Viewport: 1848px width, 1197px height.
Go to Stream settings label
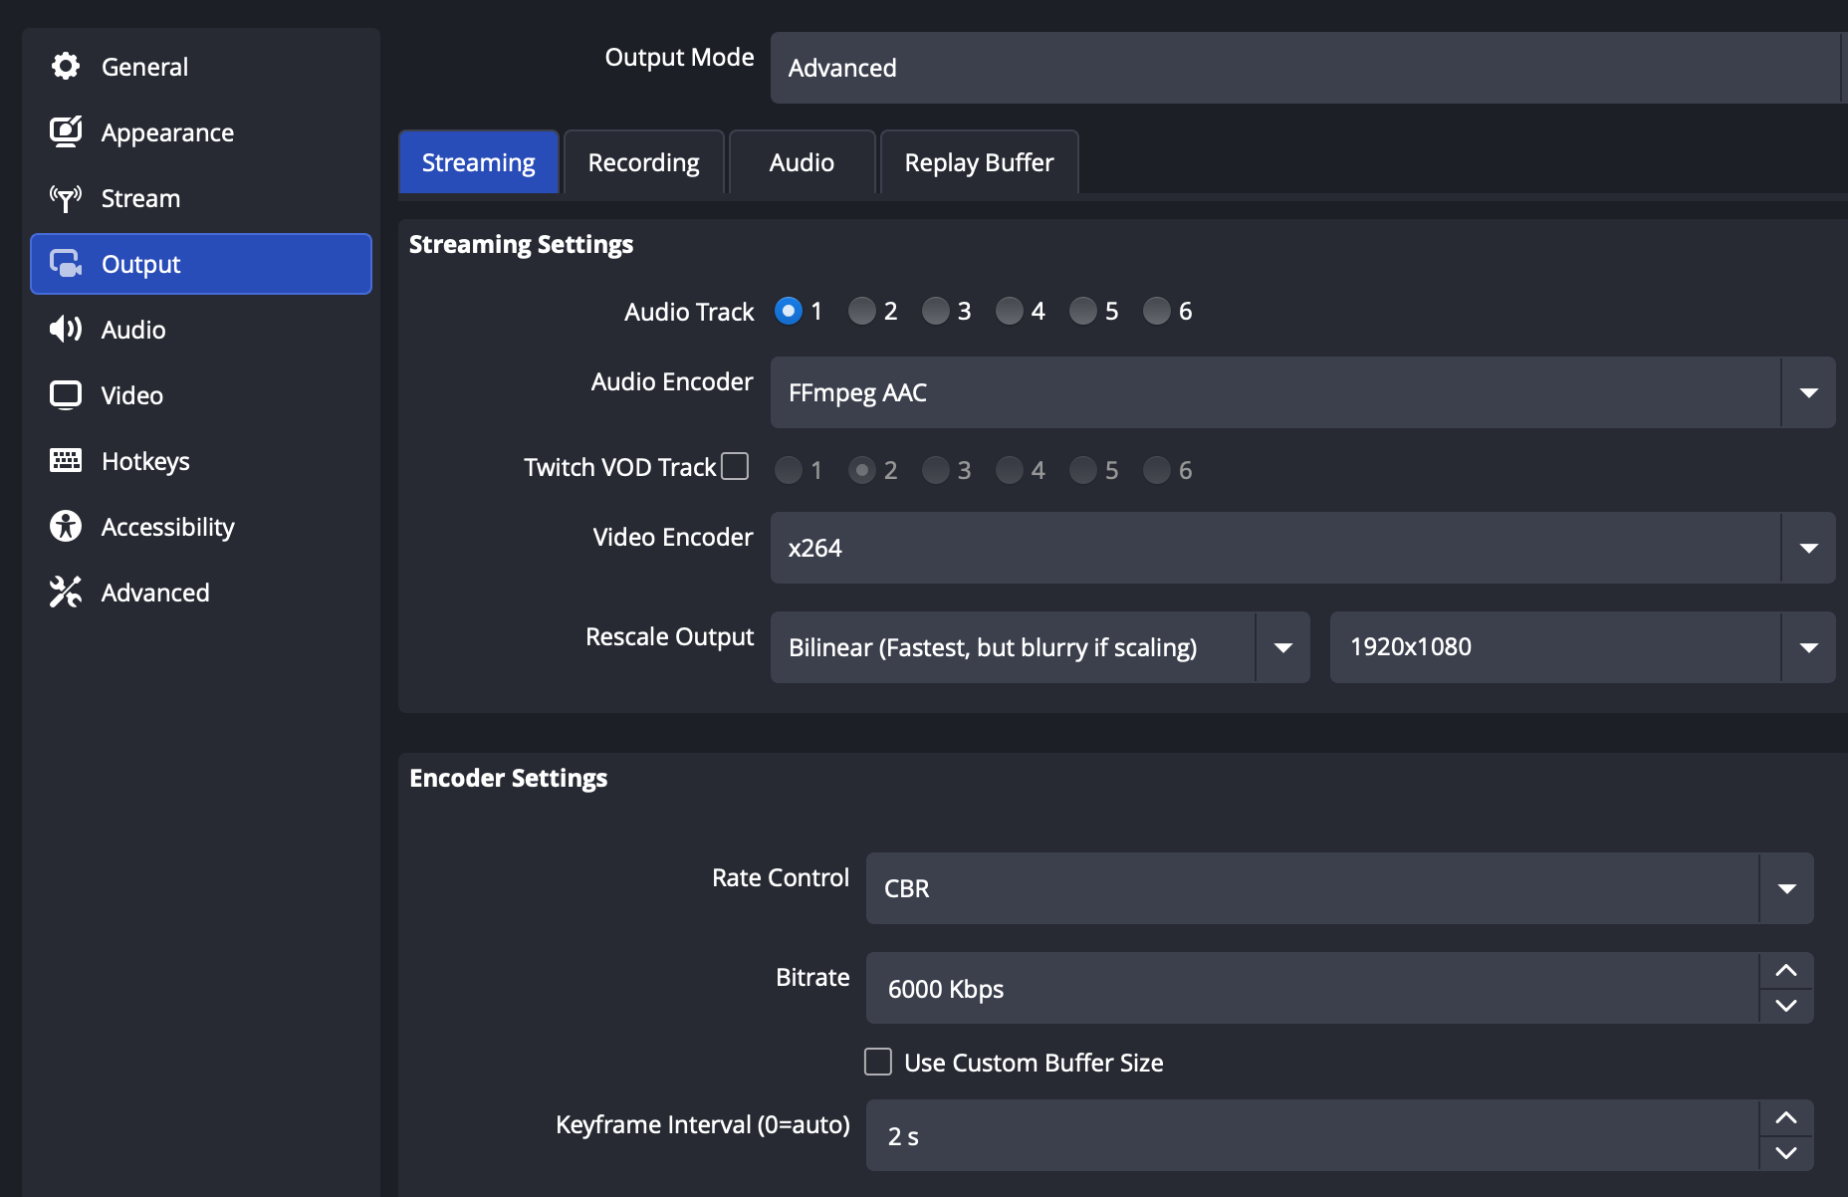[140, 198]
